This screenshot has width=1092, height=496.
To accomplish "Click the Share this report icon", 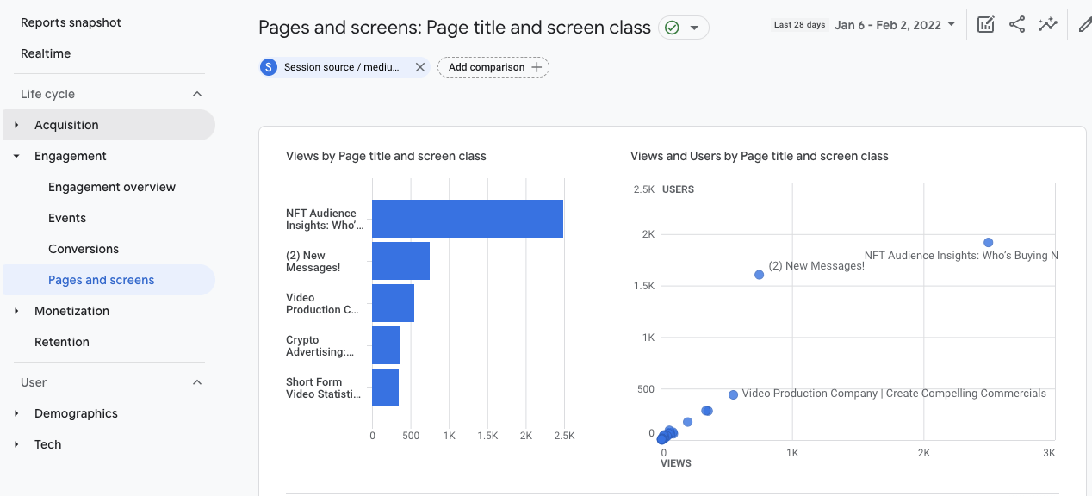I will pos(1017,25).
